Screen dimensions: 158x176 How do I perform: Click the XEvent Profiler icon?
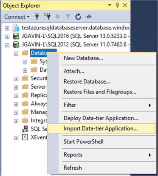[x=25, y=137]
